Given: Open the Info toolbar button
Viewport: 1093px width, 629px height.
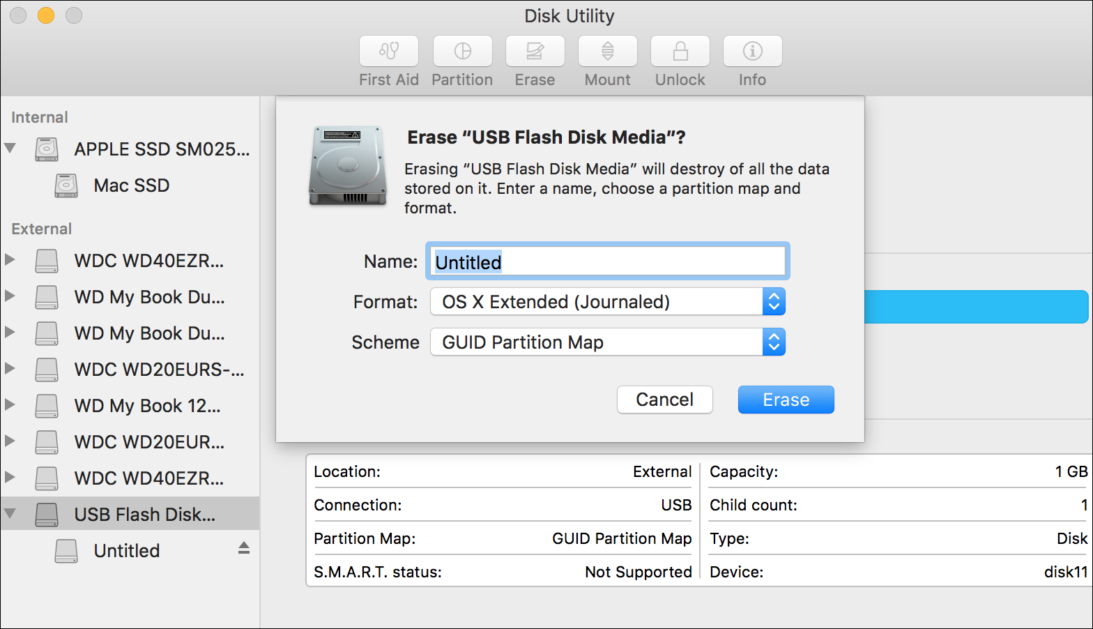Looking at the screenshot, I should pos(752,51).
